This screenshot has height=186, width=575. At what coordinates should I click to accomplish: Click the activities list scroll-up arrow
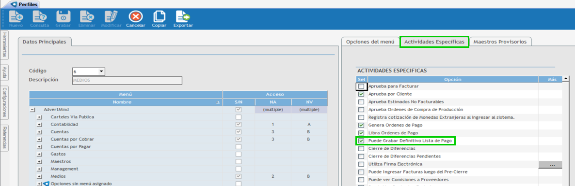pos(565,79)
